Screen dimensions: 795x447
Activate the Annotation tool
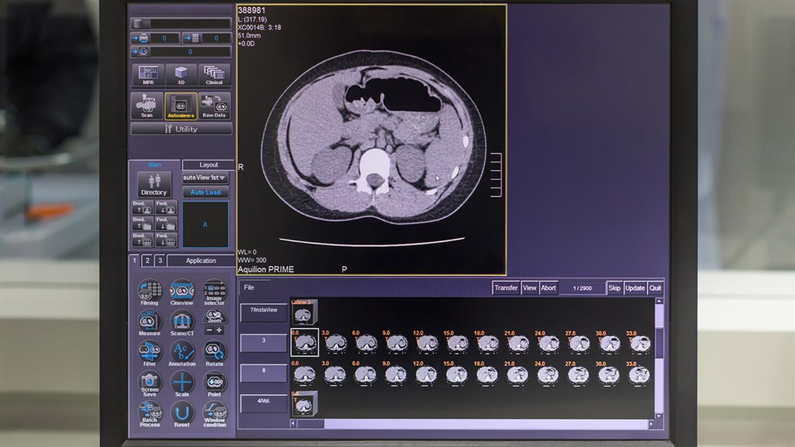click(182, 352)
